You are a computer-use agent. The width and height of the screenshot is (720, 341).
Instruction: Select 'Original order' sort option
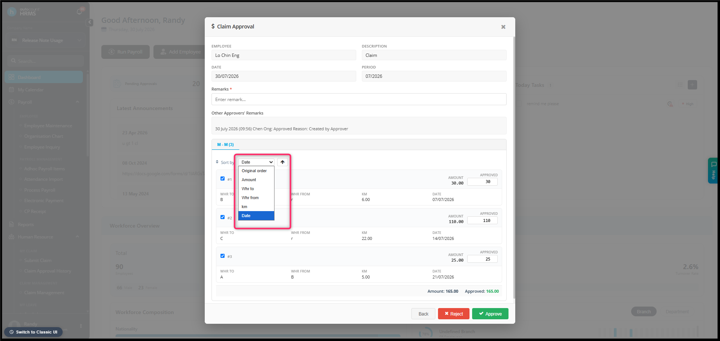pos(256,171)
